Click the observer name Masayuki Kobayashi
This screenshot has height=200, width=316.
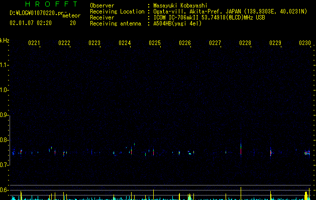coord(180,5)
